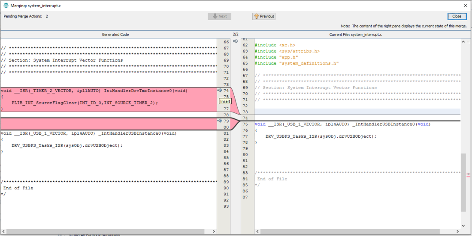Click the right pane horizontal scrollbar thumb
This screenshot has height=236, width=472.
[350, 231]
